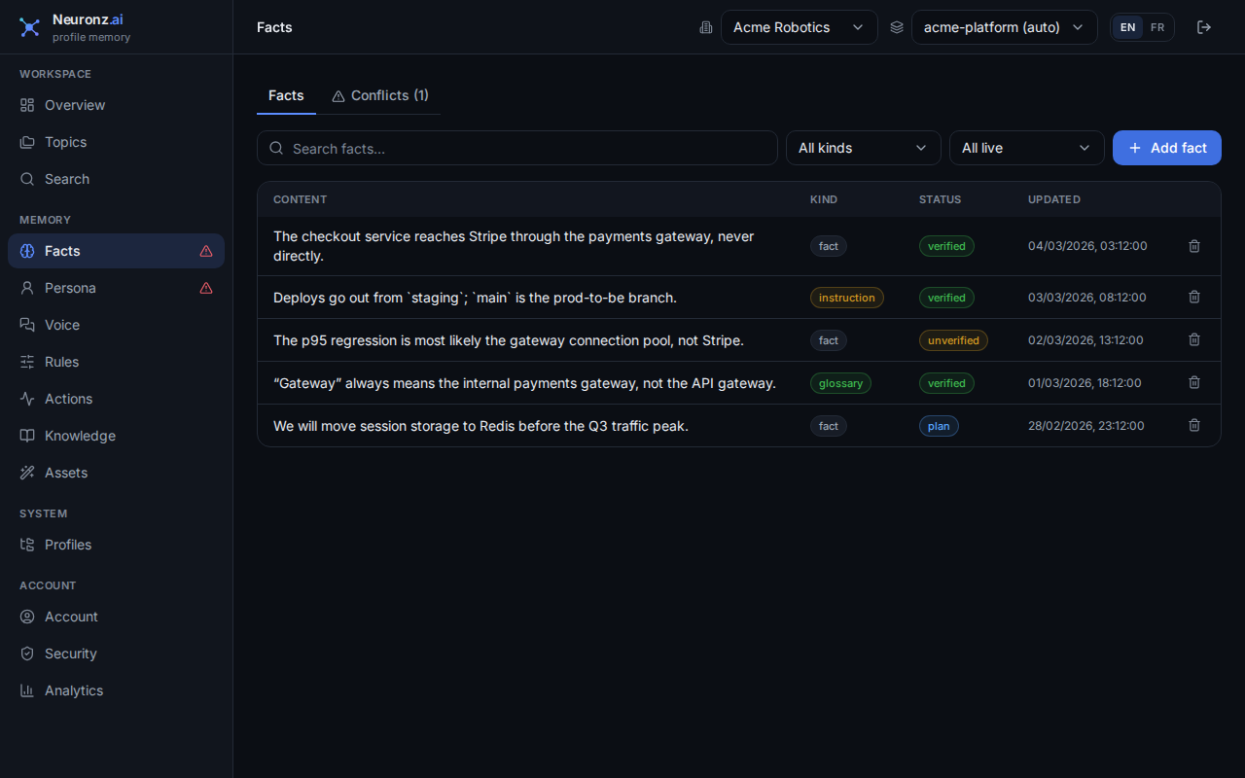The height and width of the screenshot is (778, 1245).
Task: Open the Actions page
Action: (116, 399)
